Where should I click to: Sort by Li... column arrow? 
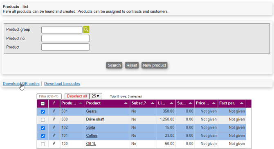[171, 103]
